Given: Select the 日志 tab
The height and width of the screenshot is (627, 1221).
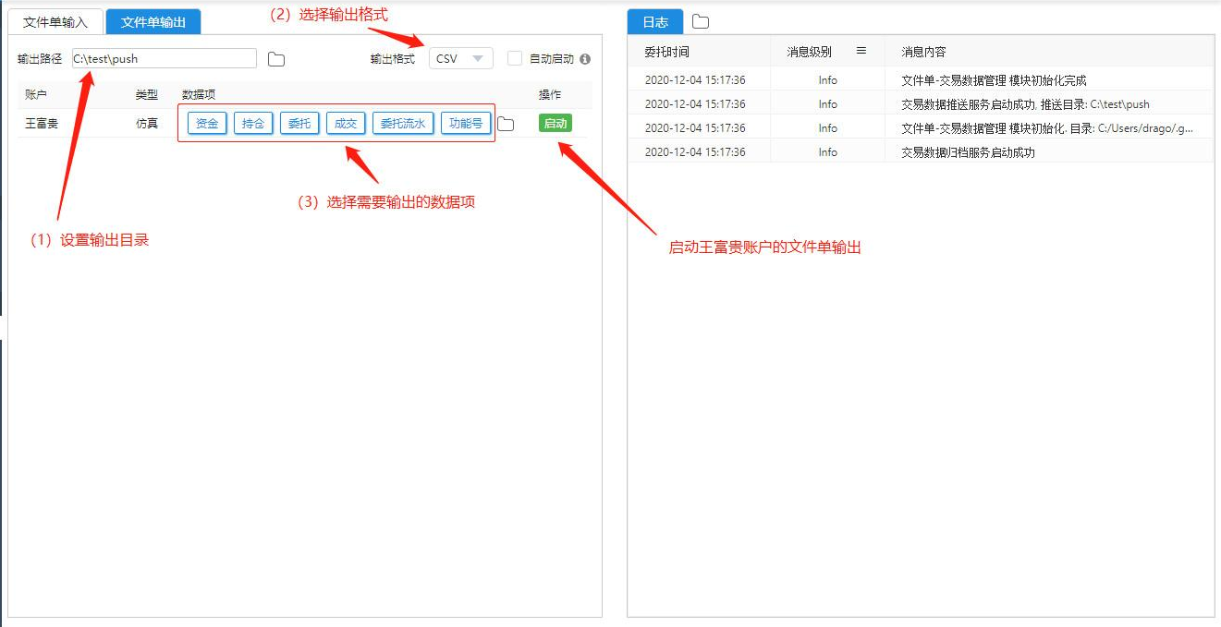Looking at the screenshot, I should [655, 22].
